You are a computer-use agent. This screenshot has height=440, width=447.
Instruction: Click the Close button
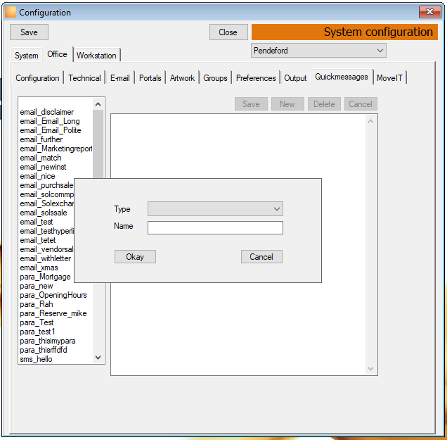(x=228, y=32)
